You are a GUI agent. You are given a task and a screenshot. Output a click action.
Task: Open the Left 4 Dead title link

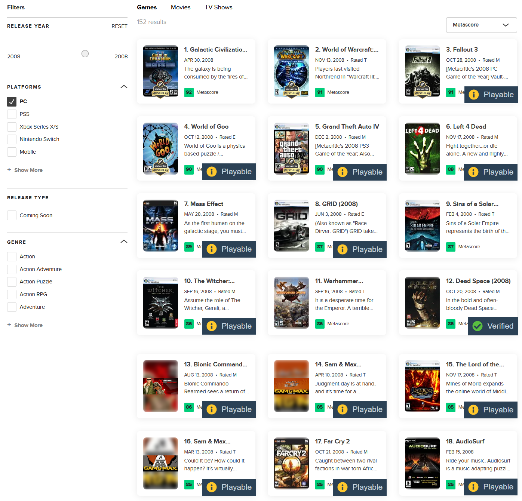(x=466, y=126)
